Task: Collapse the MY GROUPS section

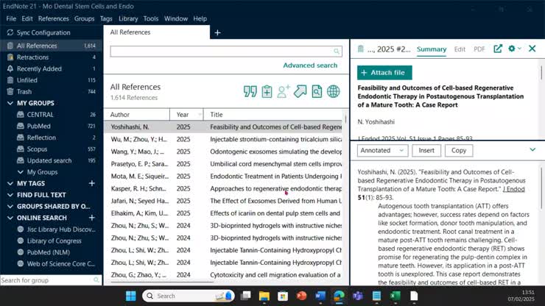Action: click(10, 103)
